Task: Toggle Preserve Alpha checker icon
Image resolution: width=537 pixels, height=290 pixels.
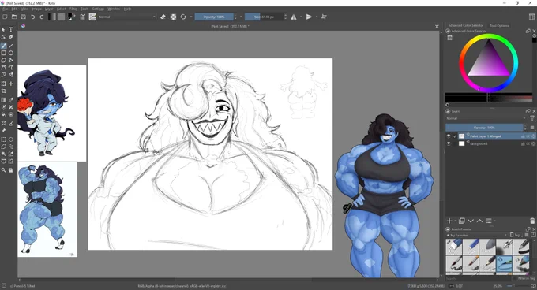Action: 173,17
